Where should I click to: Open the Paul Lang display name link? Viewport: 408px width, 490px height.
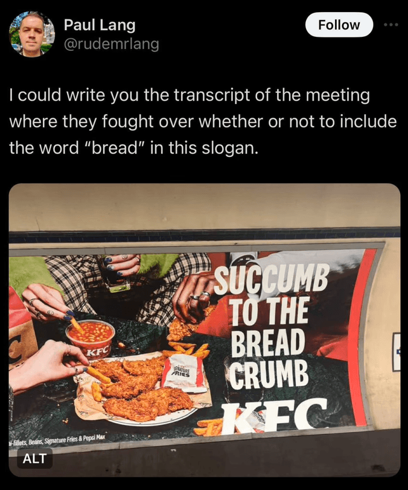[100, 25]
